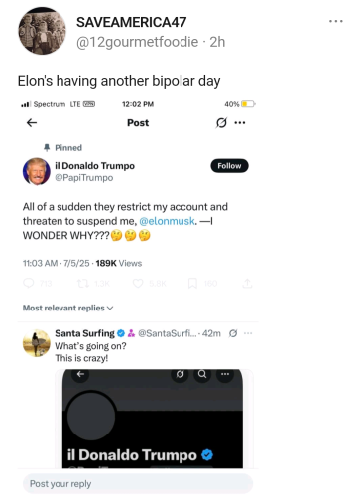Click the reply comment icon showing 713
363x496 pixels.
coord(29,283)
